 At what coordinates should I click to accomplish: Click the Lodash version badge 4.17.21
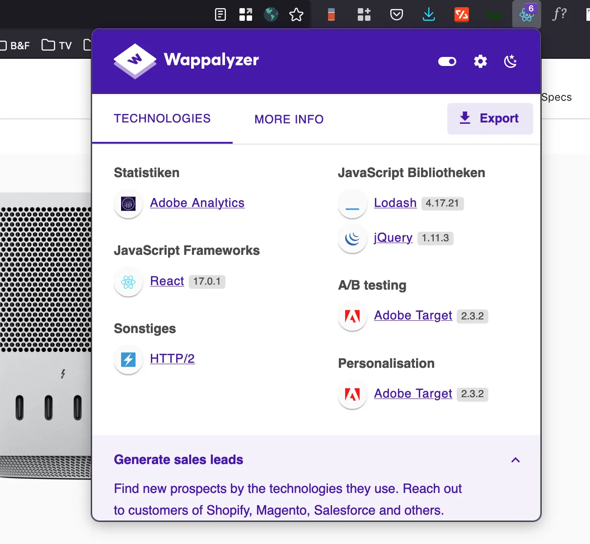(x=442, y=203)
